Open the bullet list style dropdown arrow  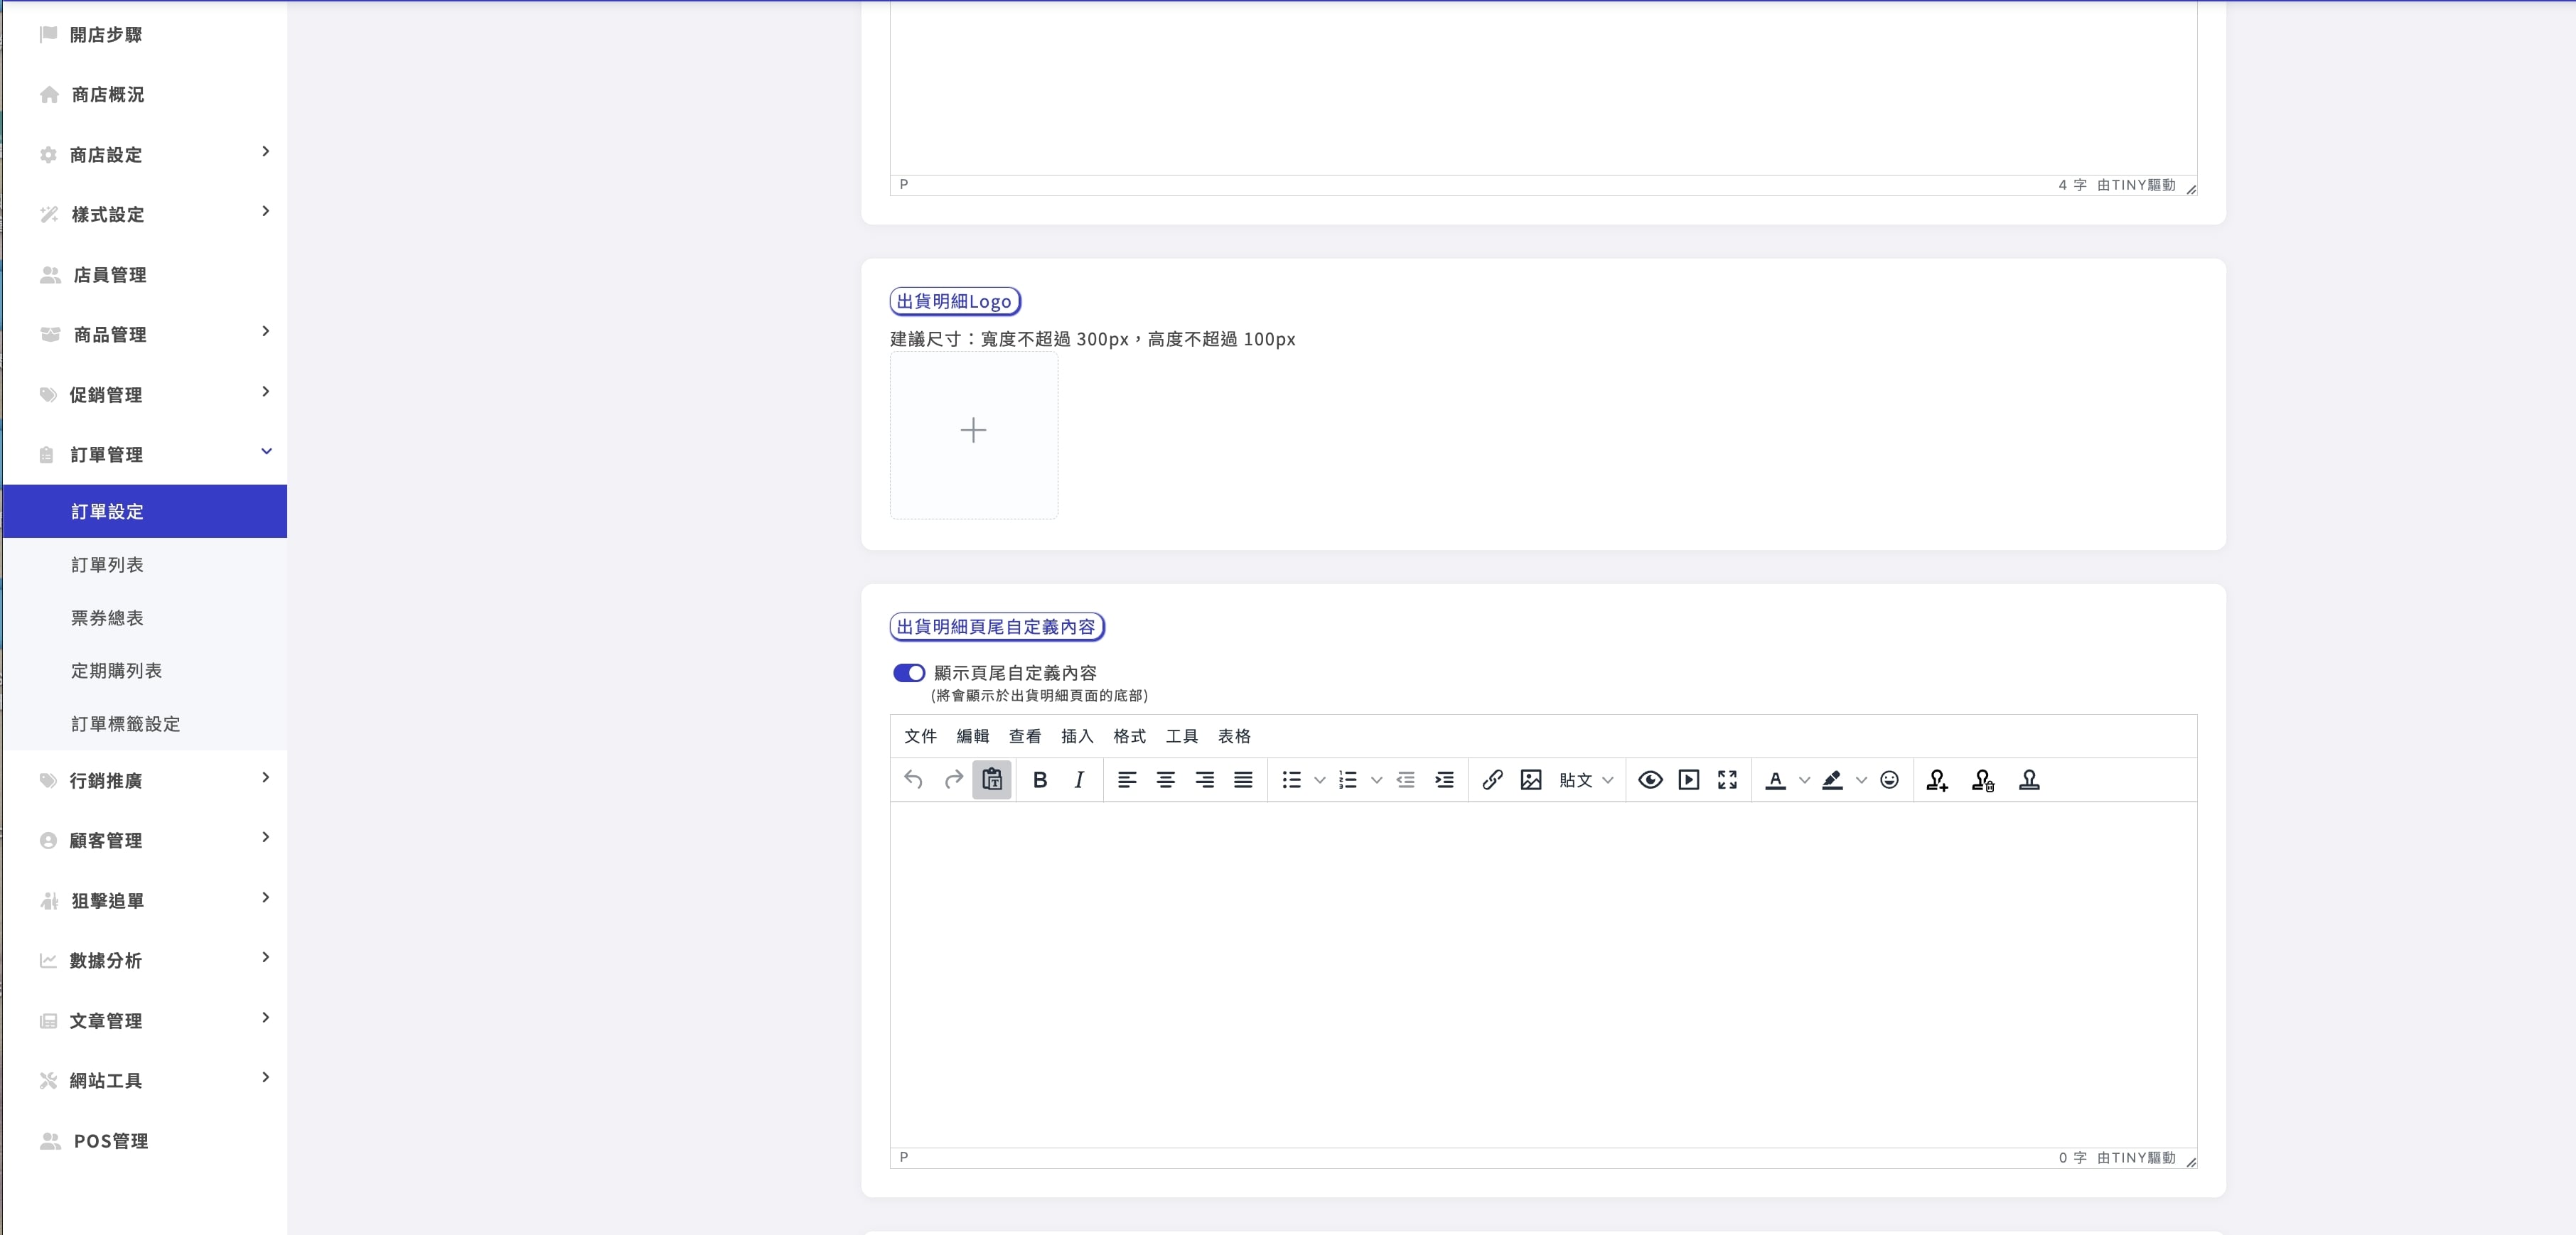click(1320, 780)
